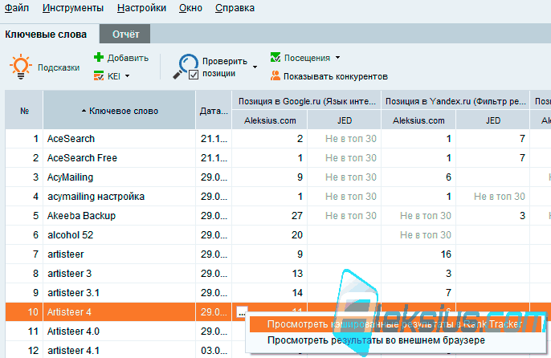Expand the Посещения dropdown arrow
This screenshot has width=551, height=358.
point(337,57)
